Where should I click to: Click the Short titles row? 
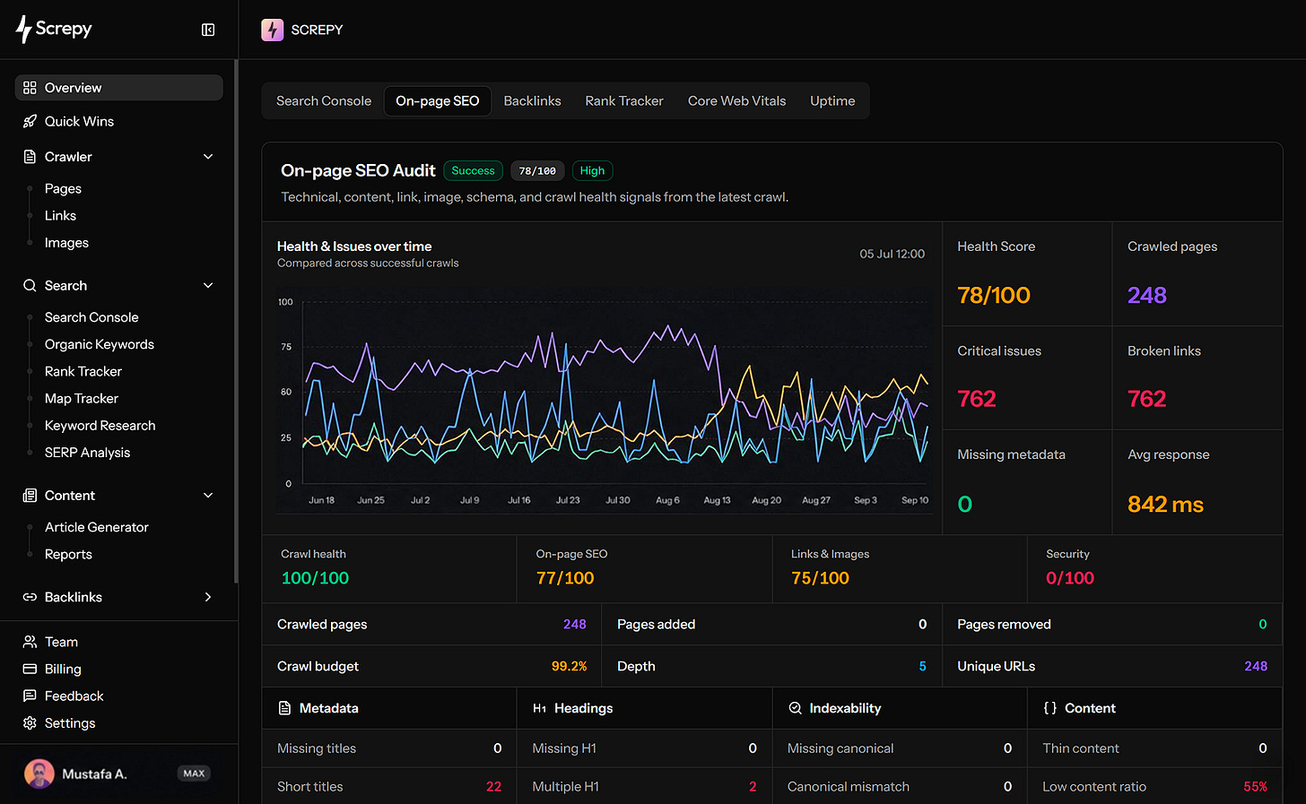tap(389, 786)
